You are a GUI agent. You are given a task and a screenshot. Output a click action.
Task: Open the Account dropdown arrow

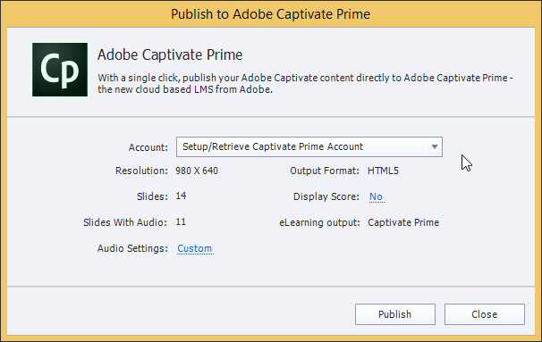[435, 147]
